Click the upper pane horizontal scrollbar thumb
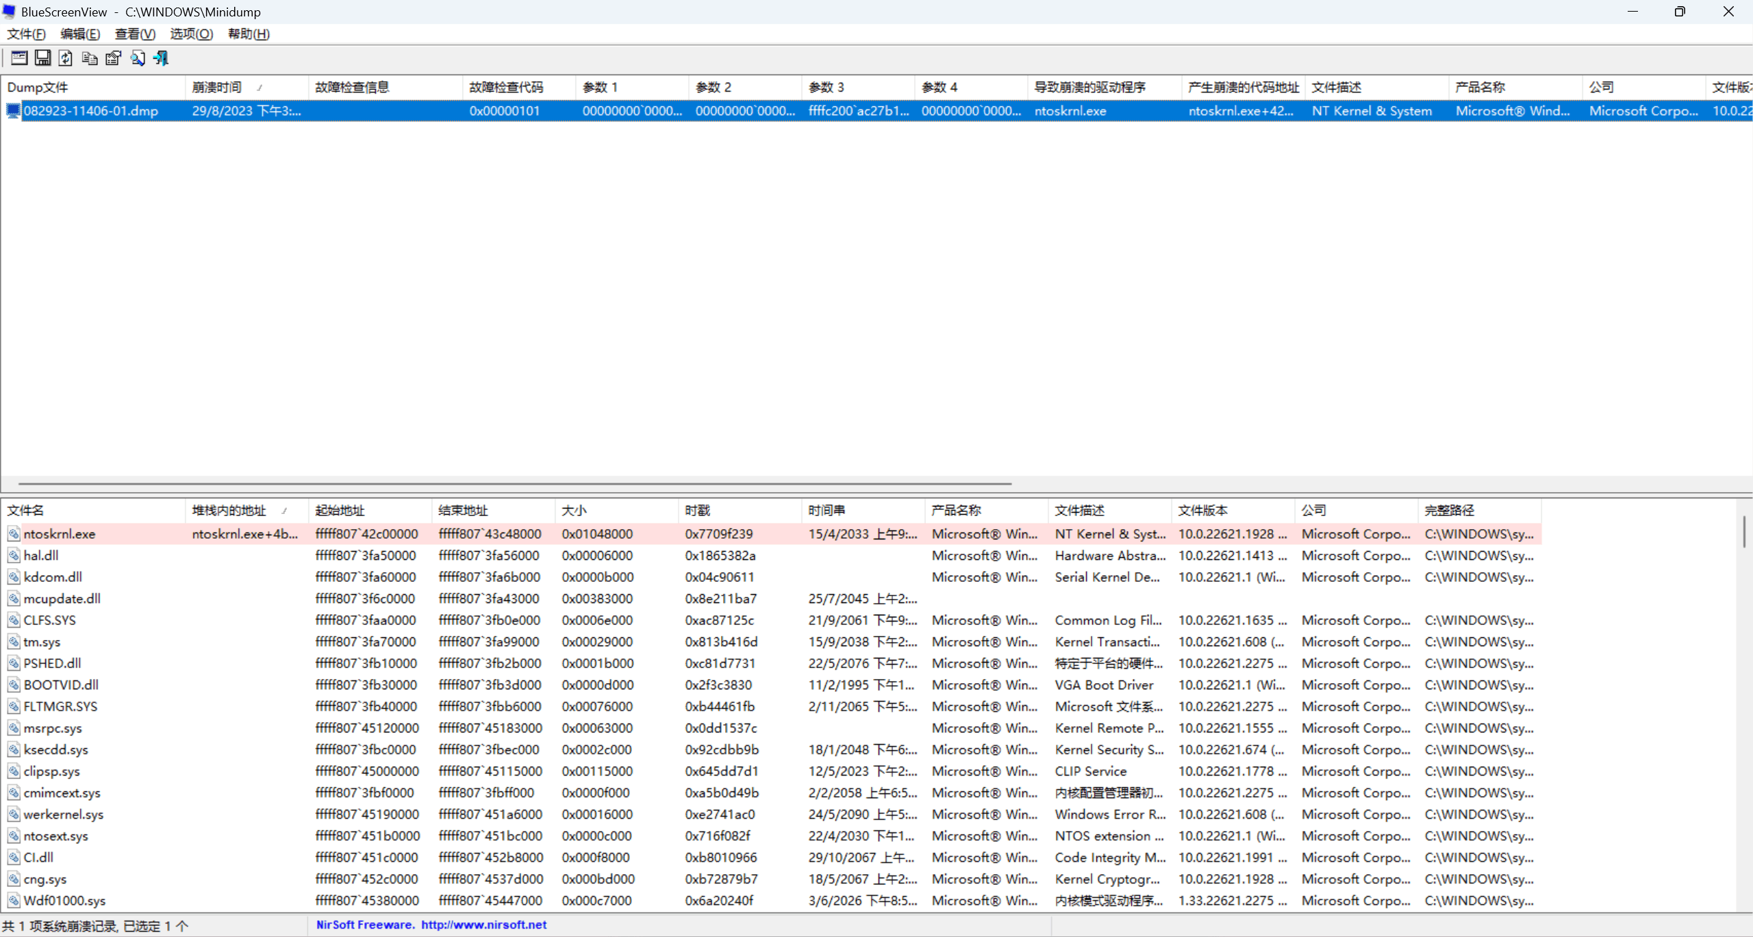This screenshot has height=937, width=1753. pyautogui.click(x=515, y=484)
